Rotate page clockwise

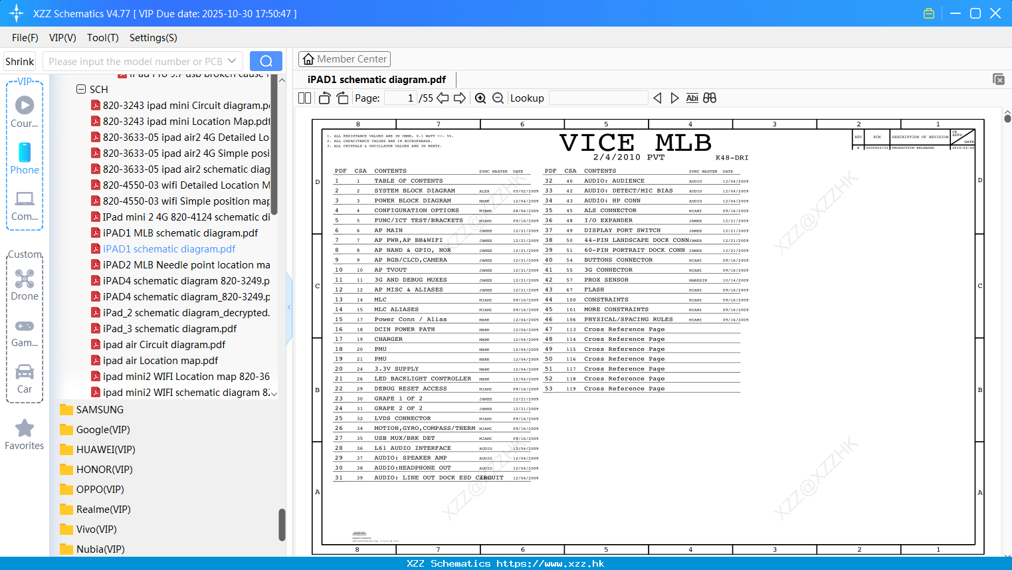pos(342,98)
